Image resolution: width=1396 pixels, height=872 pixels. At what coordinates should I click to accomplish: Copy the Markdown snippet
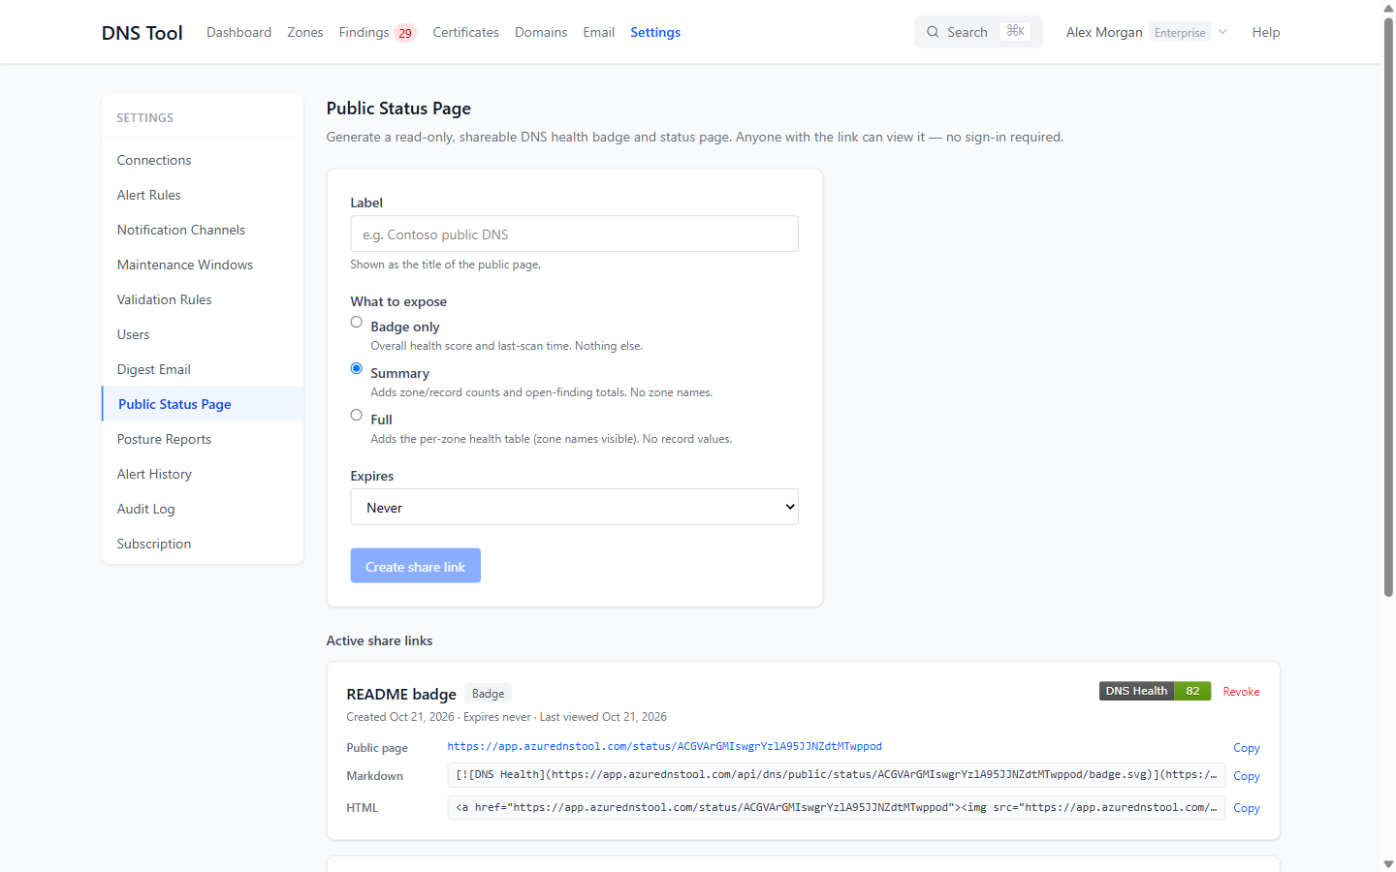1247,776
